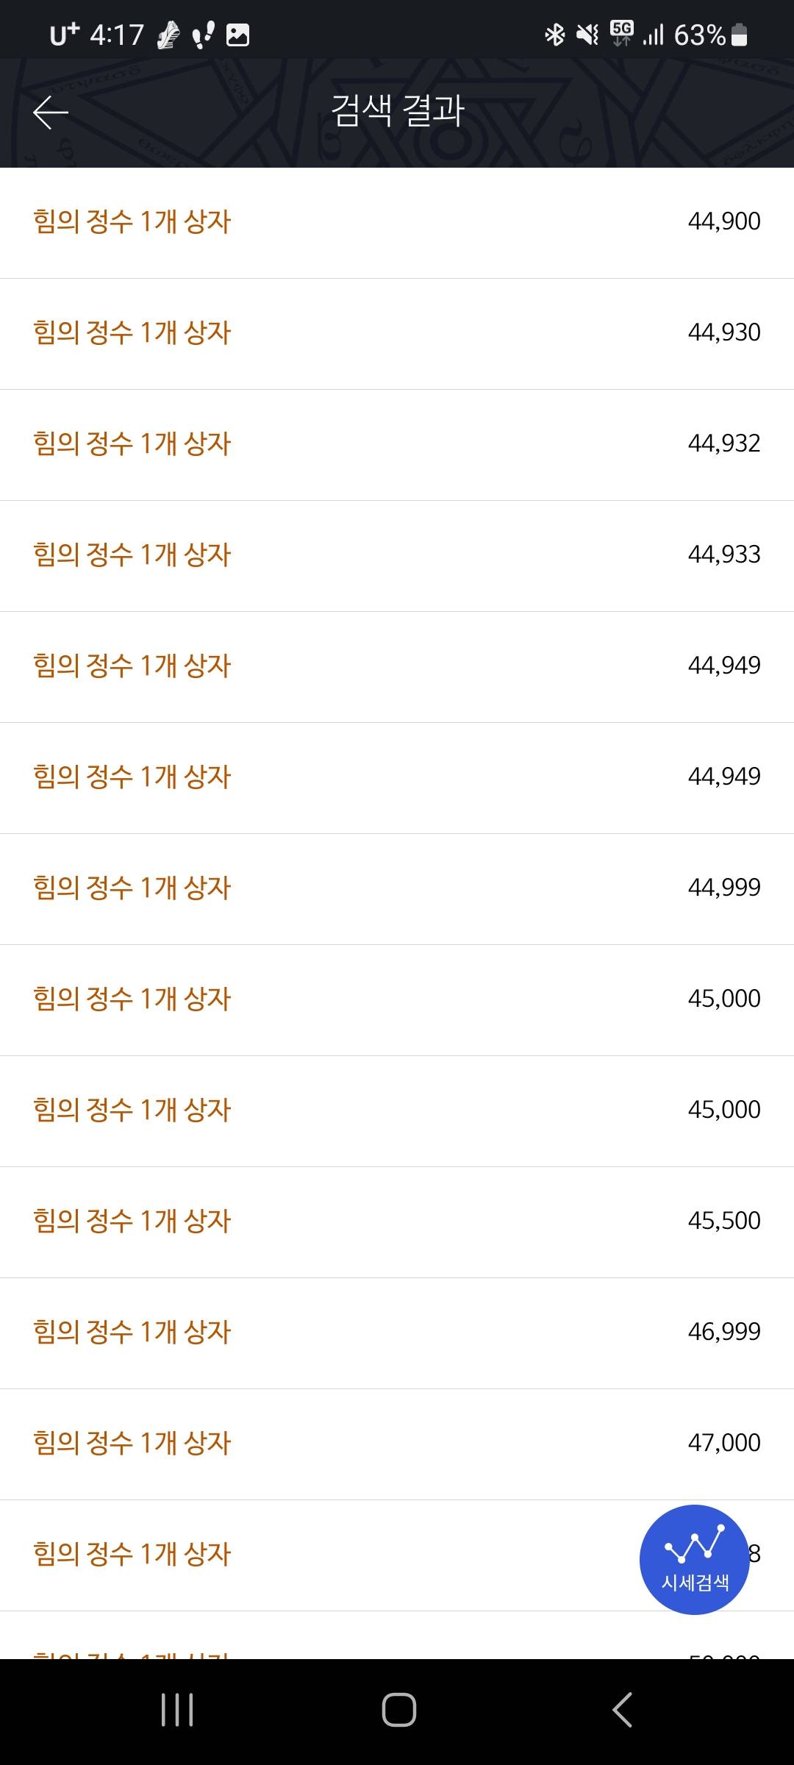Tap the 검색 결과 header title

[397, 111]
